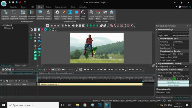192x108 pixels.
Task: Add an image object from the toolbar
Action: click(x=35, y=52)
